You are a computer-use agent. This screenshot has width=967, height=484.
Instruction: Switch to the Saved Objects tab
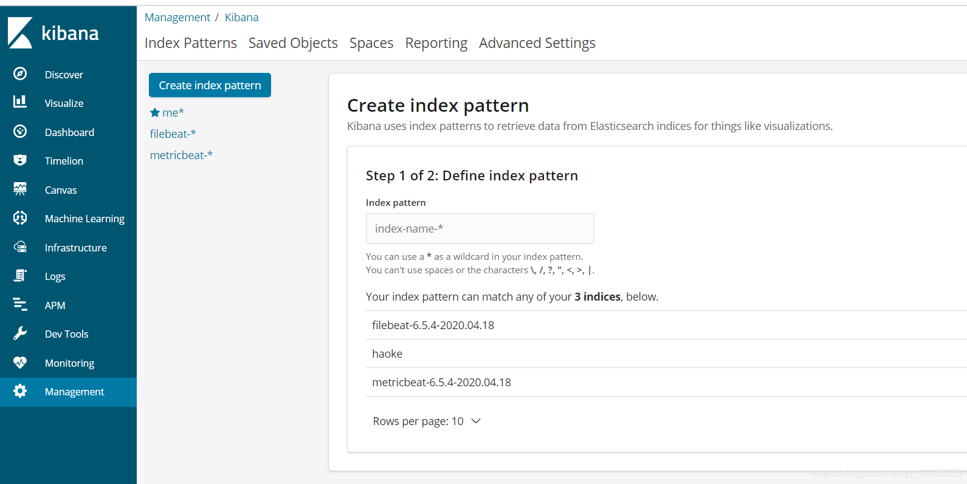[x=293, y=43]
